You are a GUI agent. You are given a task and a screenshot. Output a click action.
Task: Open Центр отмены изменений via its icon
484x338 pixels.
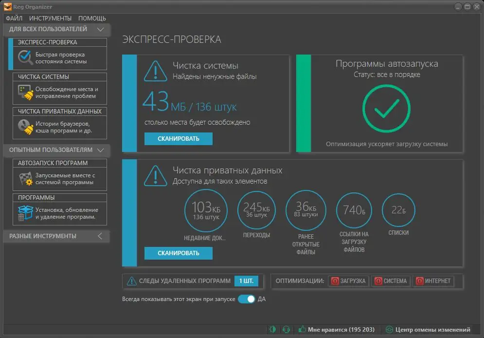click(388, 330)
